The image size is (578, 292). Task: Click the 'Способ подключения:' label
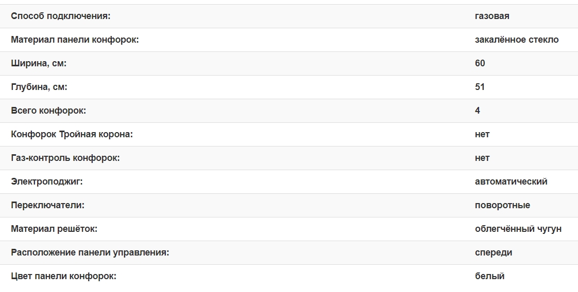61,16
